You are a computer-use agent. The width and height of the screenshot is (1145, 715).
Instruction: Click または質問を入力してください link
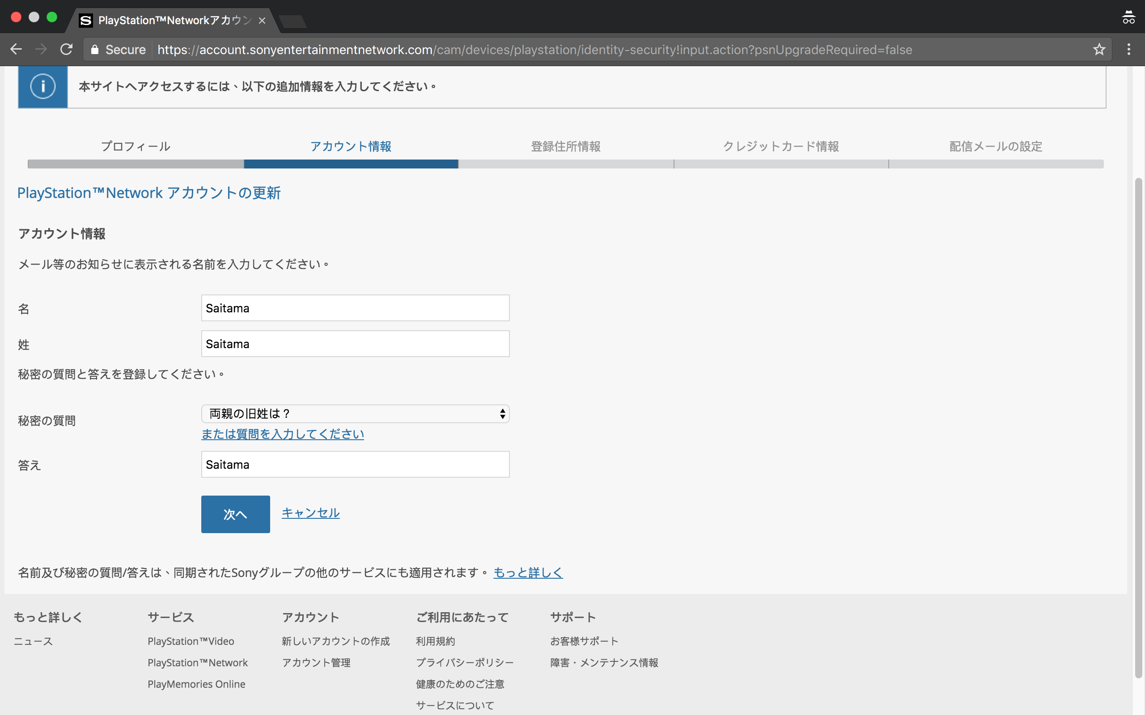(x=283, y=434)
